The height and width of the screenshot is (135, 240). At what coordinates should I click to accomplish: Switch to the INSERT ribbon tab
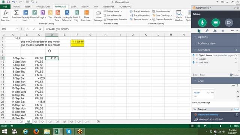tap(28, 7)
